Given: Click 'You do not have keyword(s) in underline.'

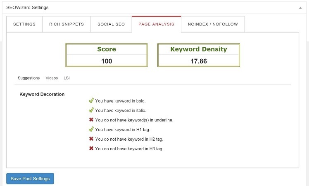Looking at the screenshot, I should (x=134, y=120).
